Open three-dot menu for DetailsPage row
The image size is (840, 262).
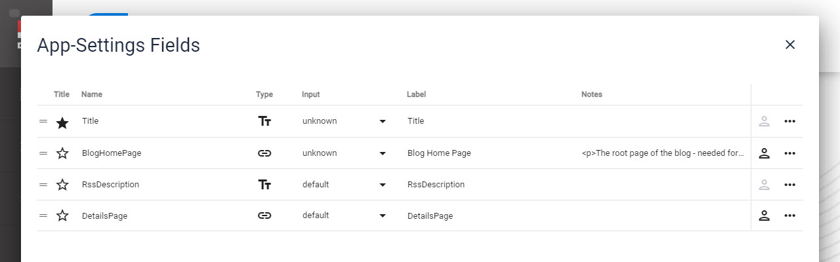(790, 215)
